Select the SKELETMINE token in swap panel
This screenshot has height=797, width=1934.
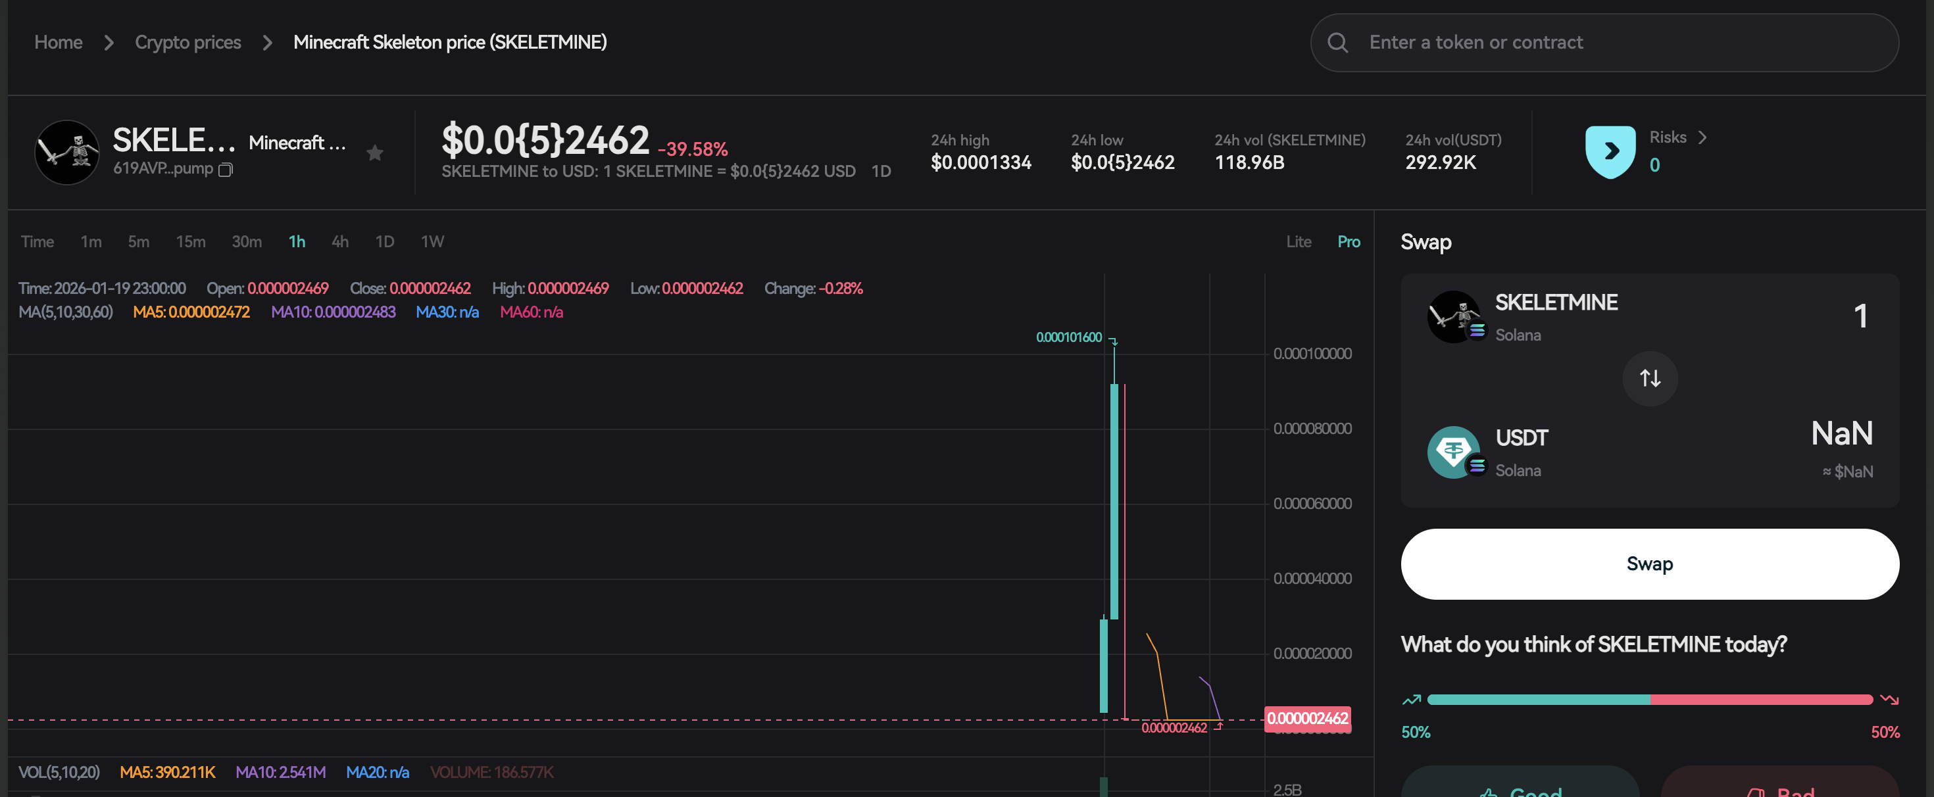[x=1556, y=302]
